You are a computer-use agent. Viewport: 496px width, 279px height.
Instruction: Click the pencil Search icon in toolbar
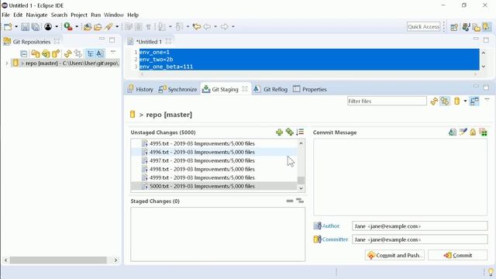point(108,27)
